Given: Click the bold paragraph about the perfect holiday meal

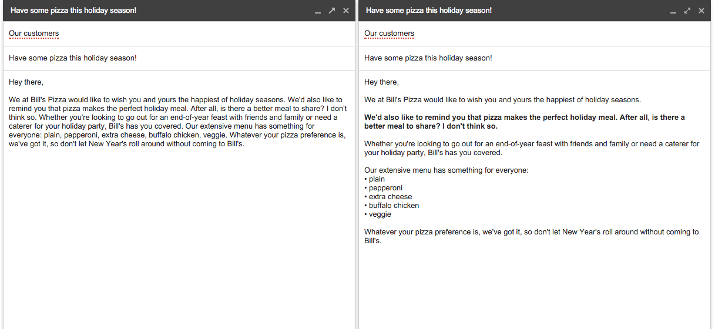Looking at the screenshot, I should pyautogui.click(x=525, y=122).
